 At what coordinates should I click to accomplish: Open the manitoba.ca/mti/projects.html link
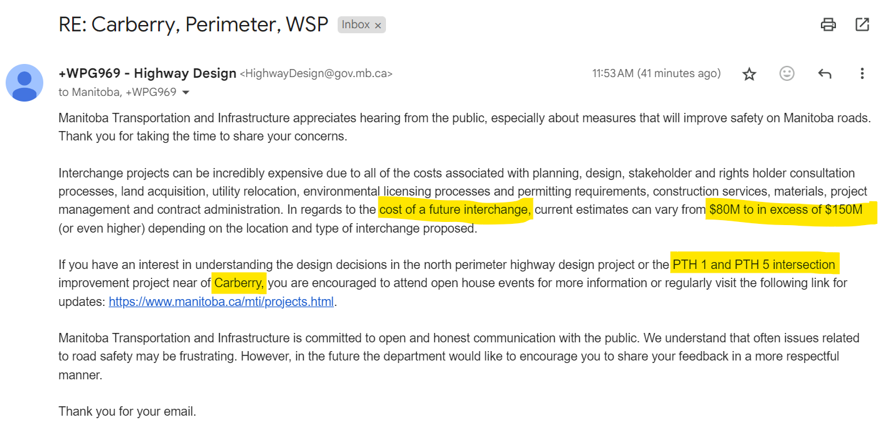tap(221, 302)
